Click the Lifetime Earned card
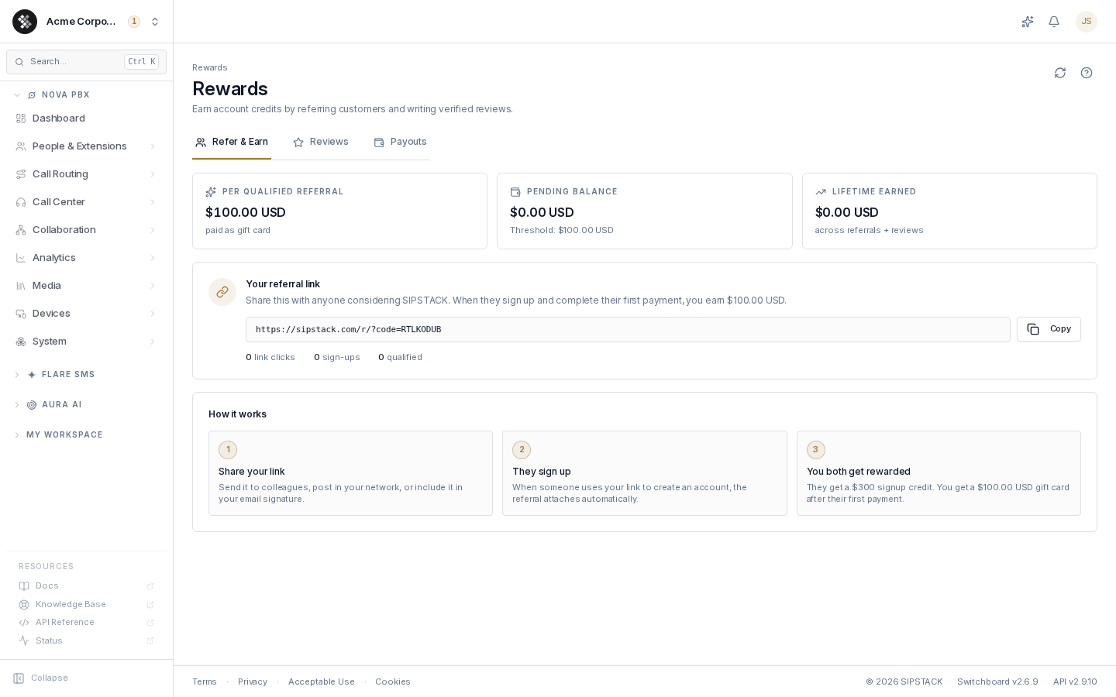Viewport: 1116px width, 697px height. point(949,211)
